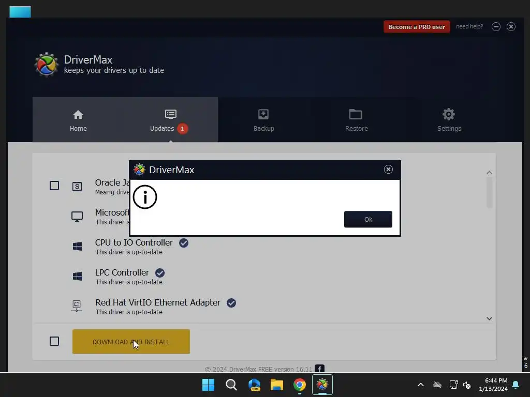This screenshot has width=530, height=397.
Task: Open Google Chrome from taskbar
Action: click(x=300, y=385)
